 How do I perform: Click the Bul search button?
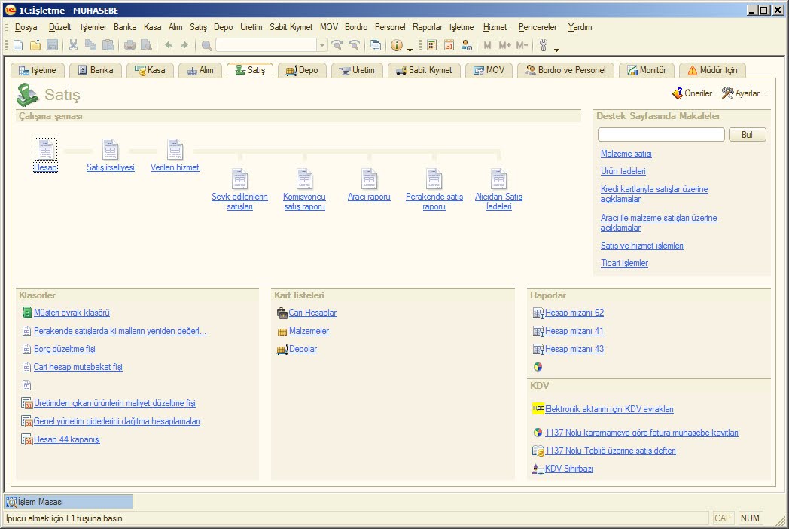click(x=748, y=135)
